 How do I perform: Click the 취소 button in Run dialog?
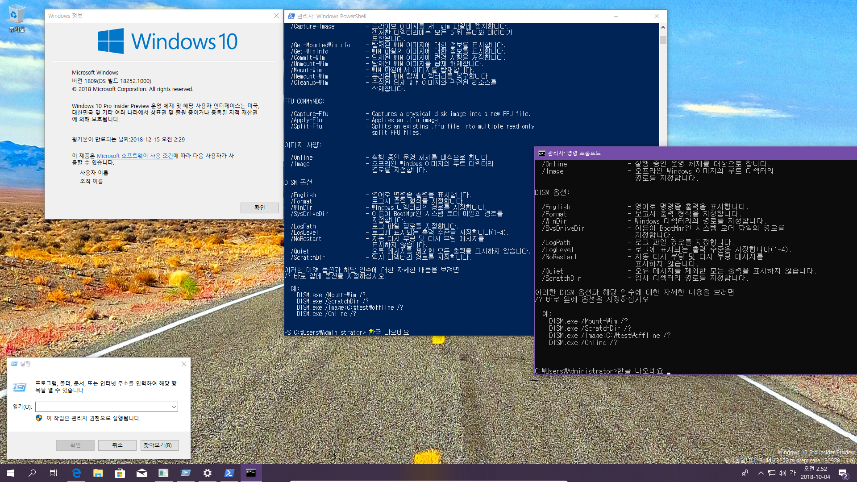point(117,445)
